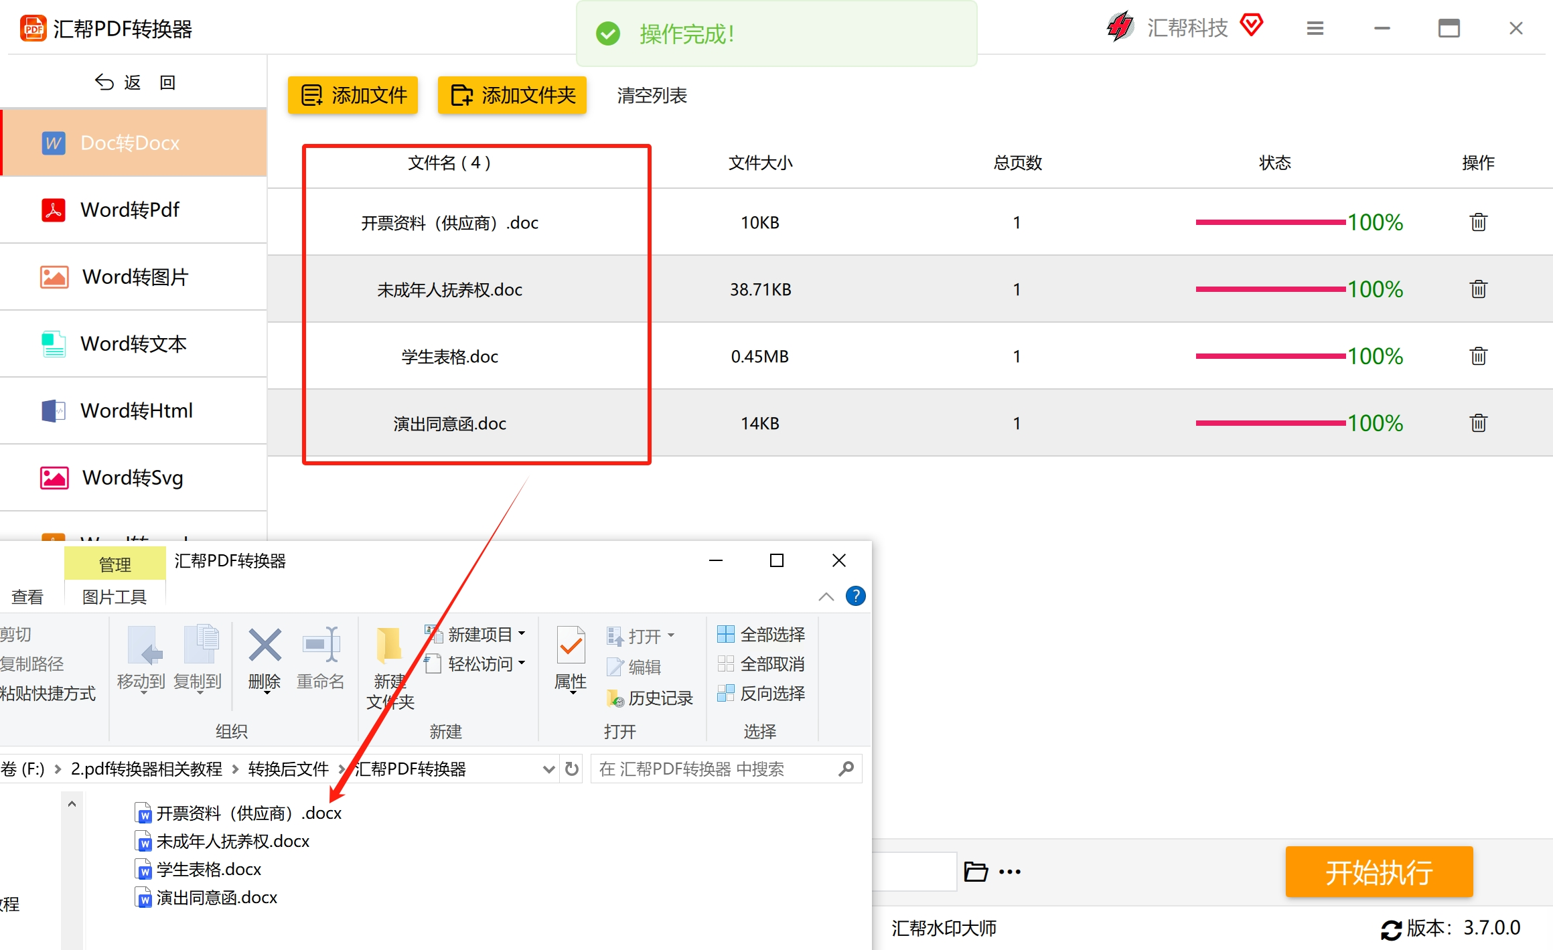Open output folder browse icon
Screen dimensions: 1553x950
[x=975, y=872]
